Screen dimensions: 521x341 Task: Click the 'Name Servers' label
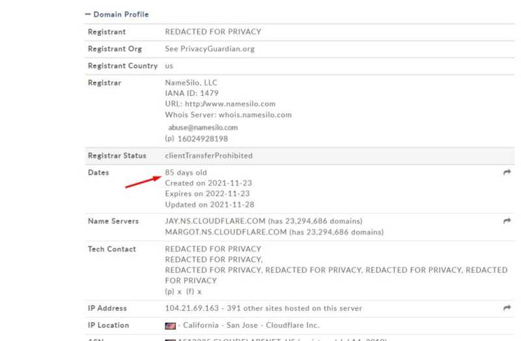point(113,221)
